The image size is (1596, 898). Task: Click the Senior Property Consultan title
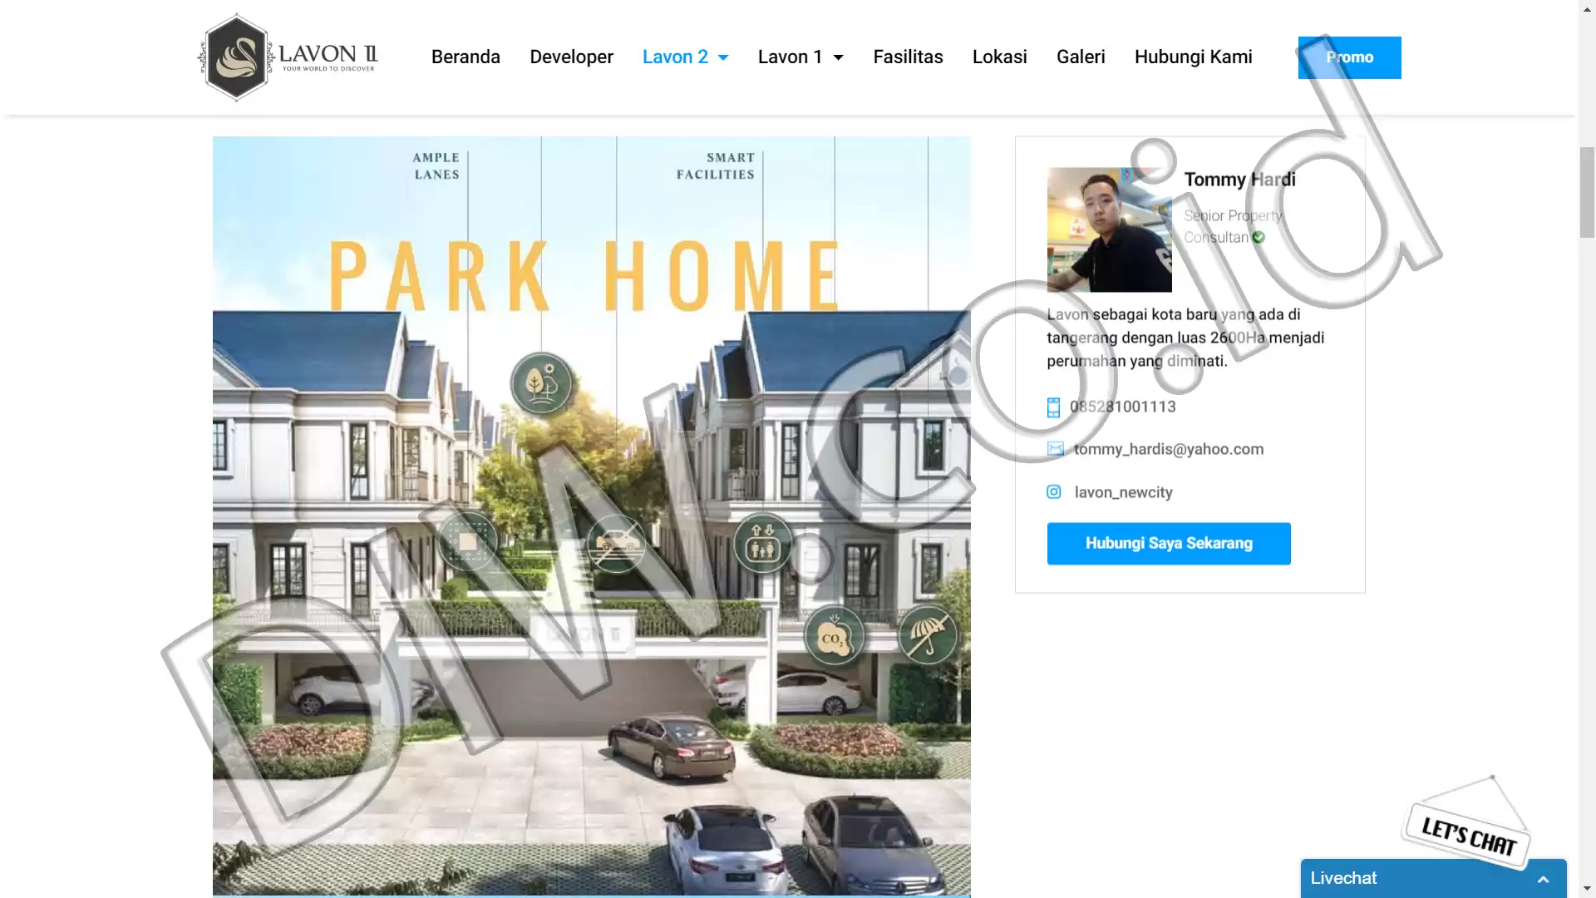click(x=1233, y=226)
